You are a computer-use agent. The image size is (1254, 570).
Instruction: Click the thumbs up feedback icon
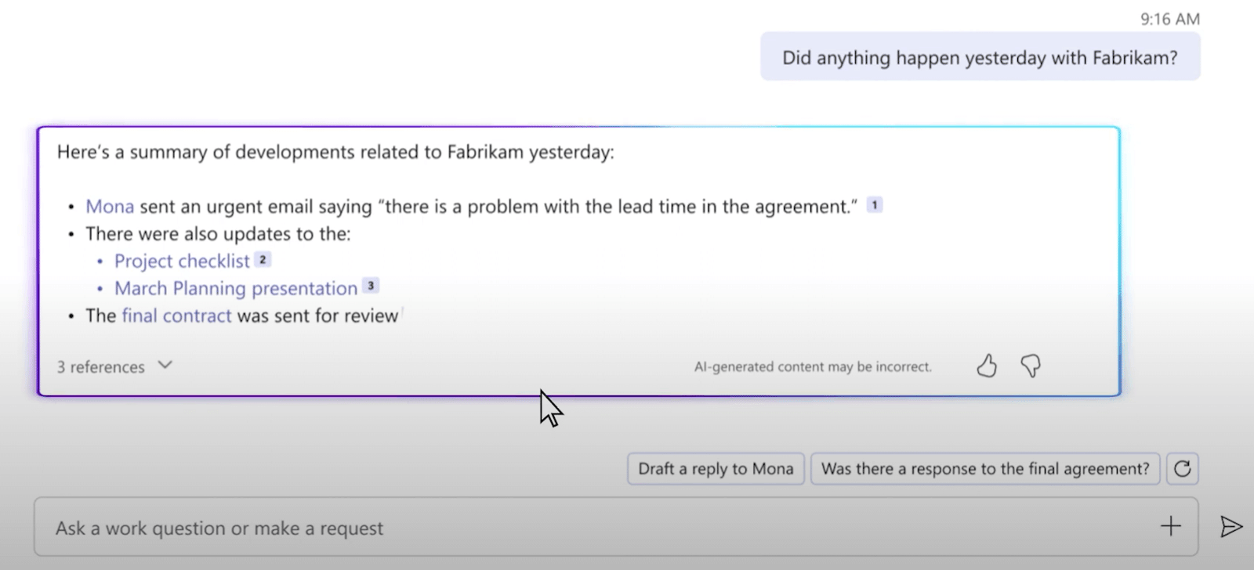point(987,366)
